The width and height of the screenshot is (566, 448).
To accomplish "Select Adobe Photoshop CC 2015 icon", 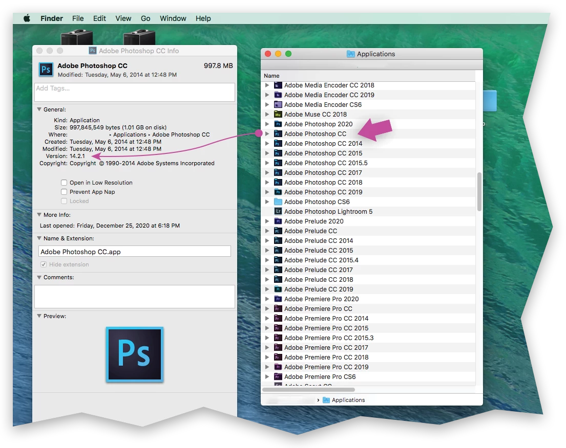I will click(278, 153).
